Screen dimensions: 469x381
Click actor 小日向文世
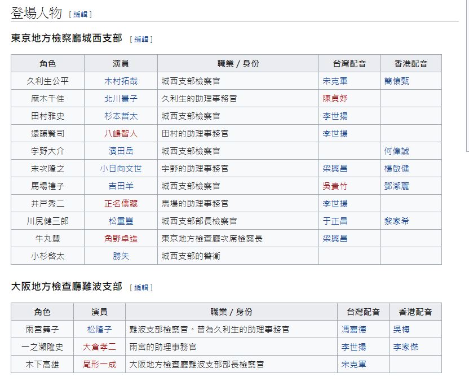121,169
